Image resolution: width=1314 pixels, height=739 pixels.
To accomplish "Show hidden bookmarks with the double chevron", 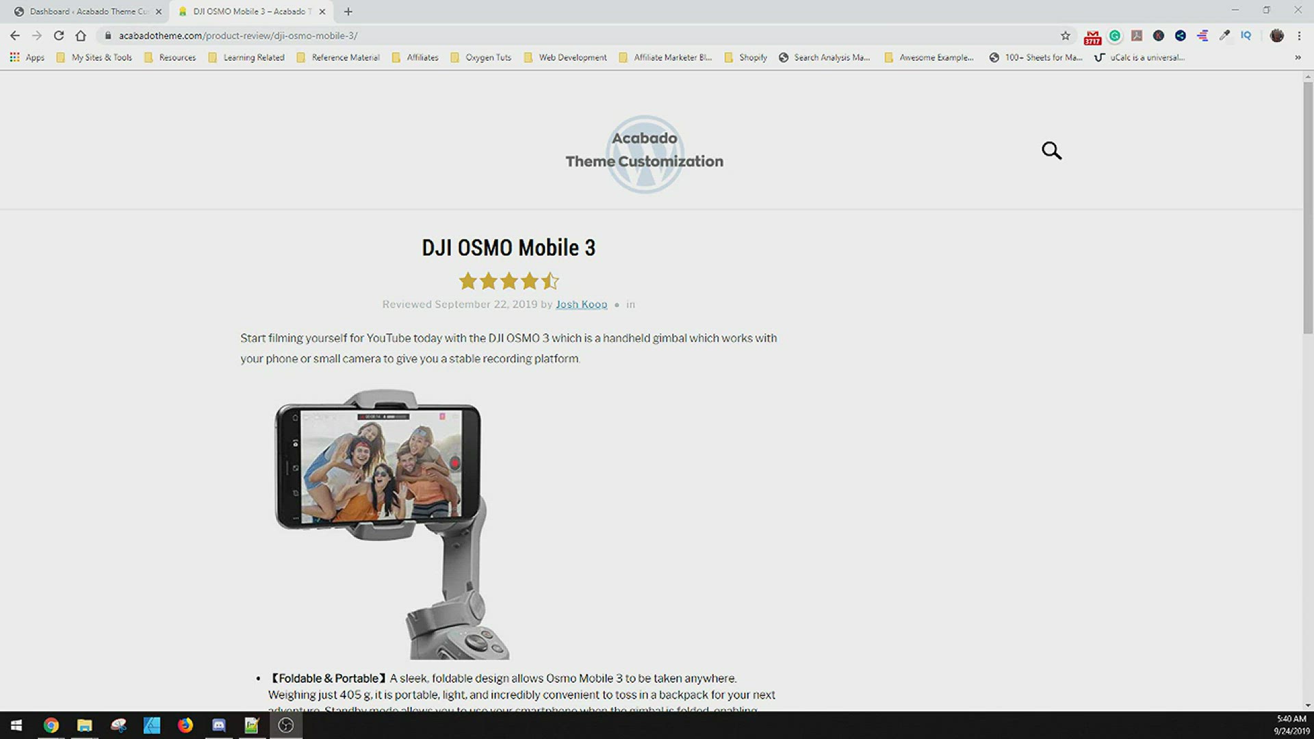I will click(x=1298, y=57).
